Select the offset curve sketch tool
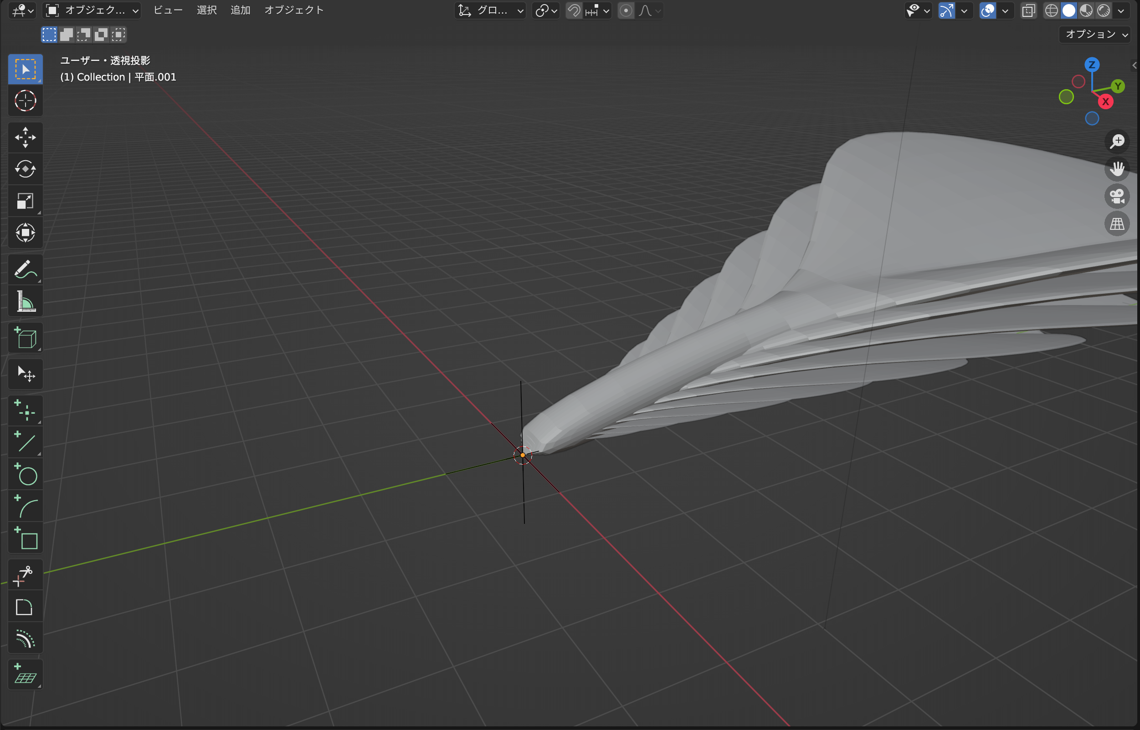1140x730 pixels. coord(25,638)
